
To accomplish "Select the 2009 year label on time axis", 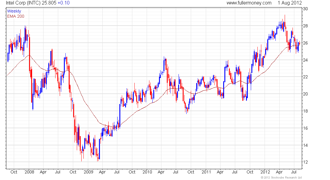I will click(x=88, y=172).
